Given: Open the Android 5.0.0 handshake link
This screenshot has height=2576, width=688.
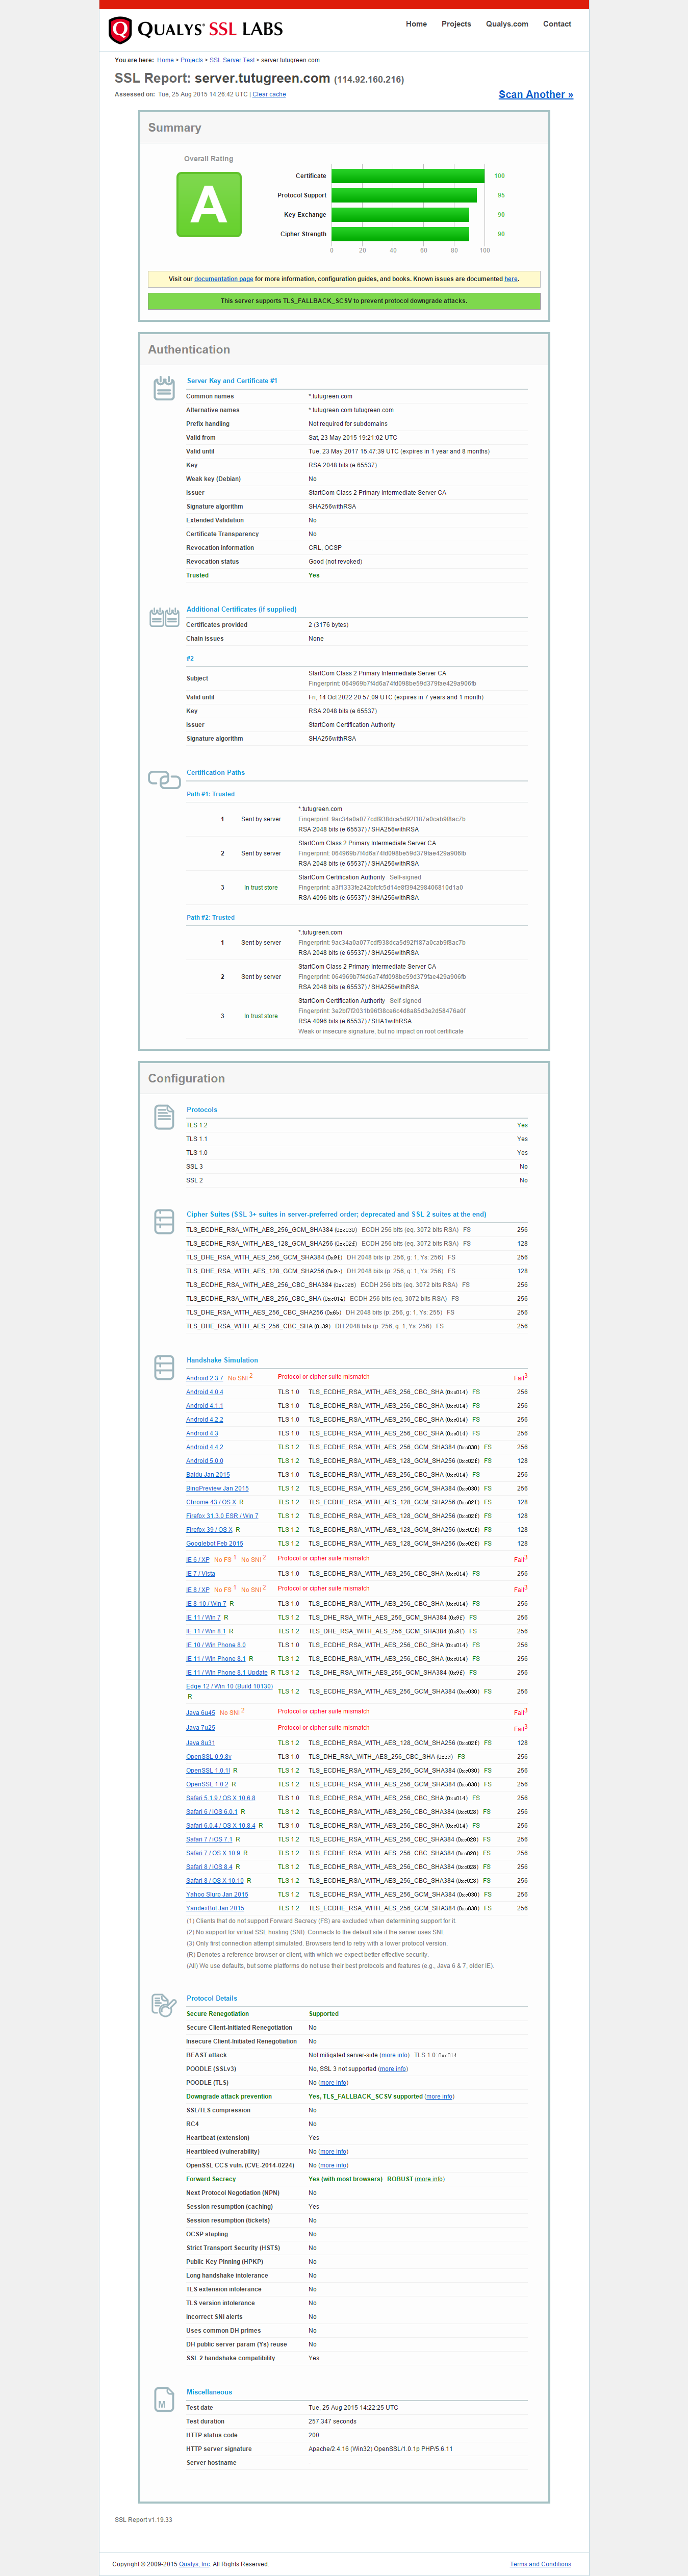Looking at the screenshot, I should click(204, 1461).
